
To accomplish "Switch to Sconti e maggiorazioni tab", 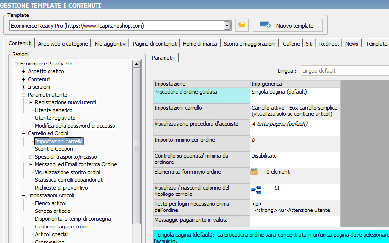I will (249, 44).
